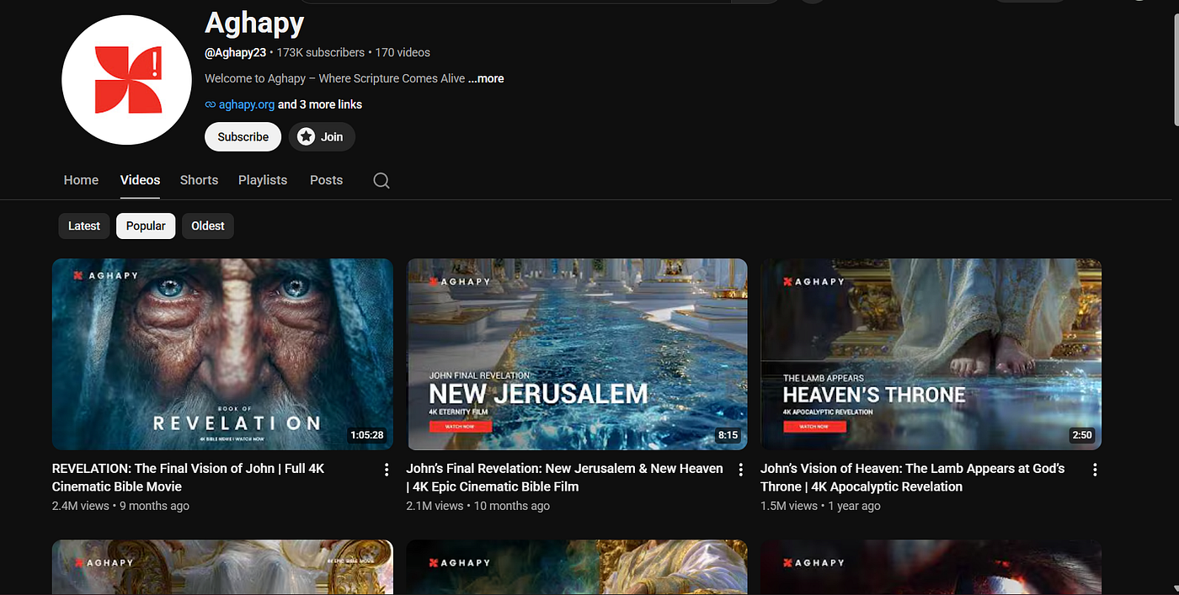Go to the Shorts tab
This screenshot has height=595, width=1179.
click(x=199, y=180)
